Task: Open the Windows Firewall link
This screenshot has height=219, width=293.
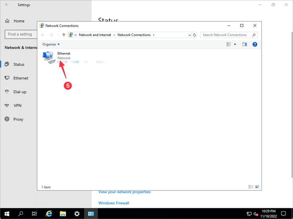Action: point(114,203)
